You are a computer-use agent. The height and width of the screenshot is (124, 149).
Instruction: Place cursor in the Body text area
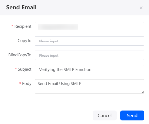pyautogui.click(x=89, y=86)
